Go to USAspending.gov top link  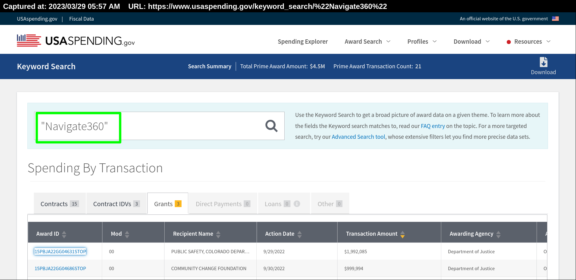click(37, 19)
